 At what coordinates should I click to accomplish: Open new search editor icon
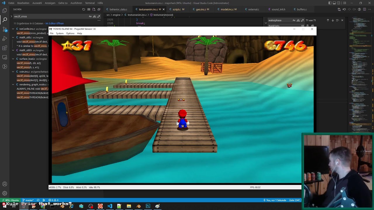click(94, 9)
